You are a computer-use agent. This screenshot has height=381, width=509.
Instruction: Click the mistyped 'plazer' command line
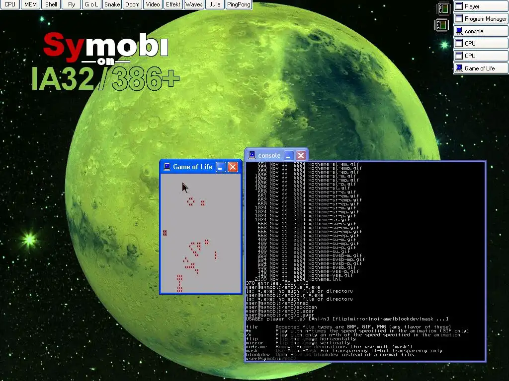(x=280, y=311)
